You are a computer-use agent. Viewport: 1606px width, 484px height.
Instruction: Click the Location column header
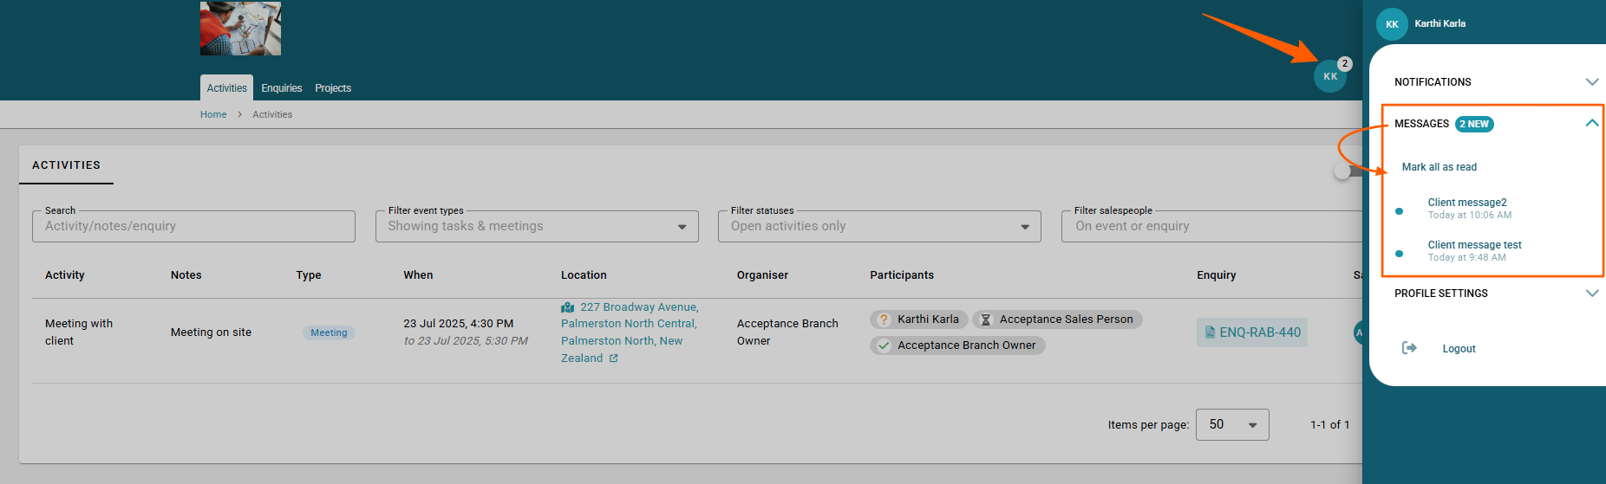coord(584,275)
